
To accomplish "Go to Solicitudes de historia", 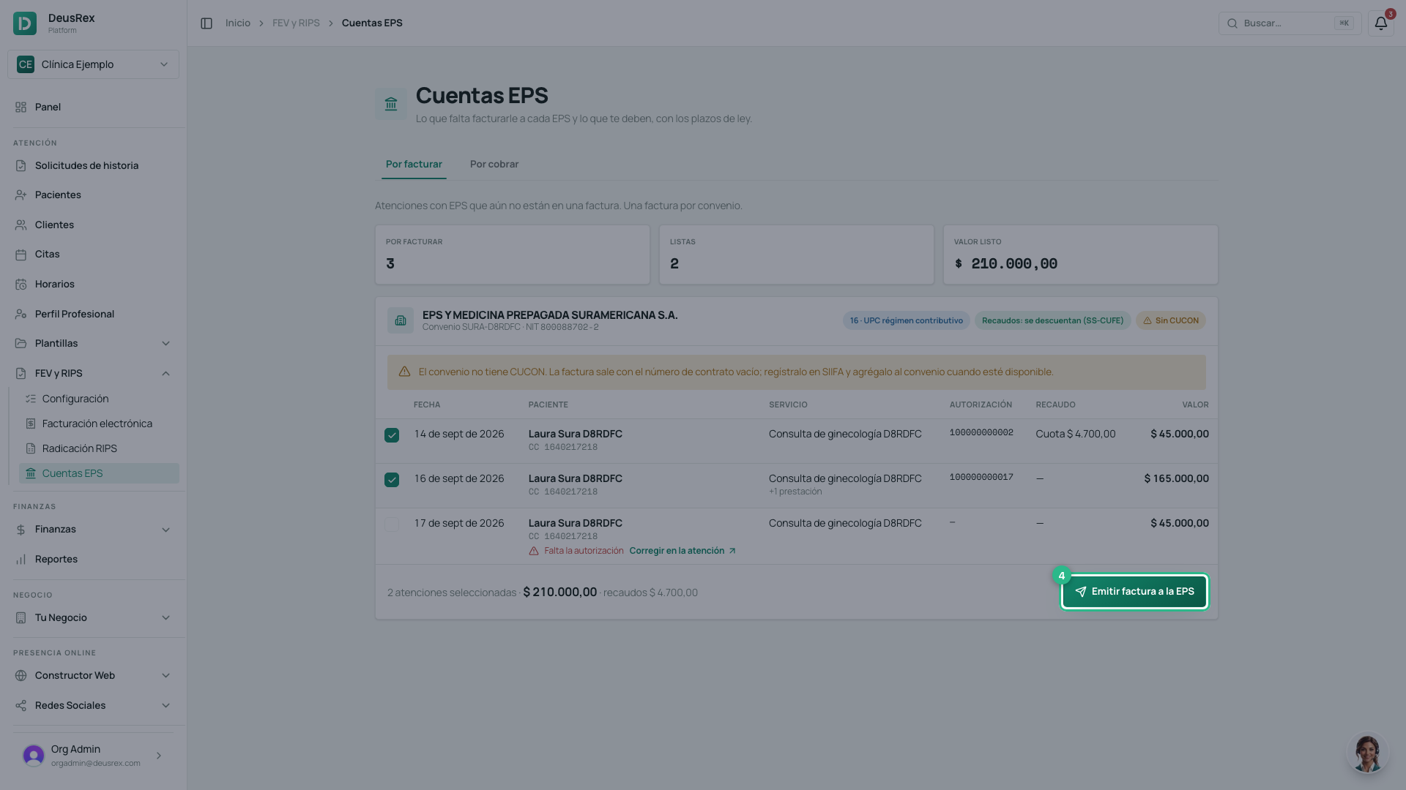I will [93, 165].
